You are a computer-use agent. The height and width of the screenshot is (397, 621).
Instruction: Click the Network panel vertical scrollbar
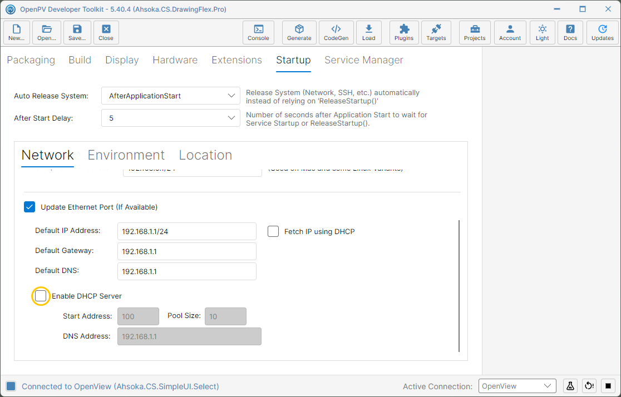pos(459,286)
